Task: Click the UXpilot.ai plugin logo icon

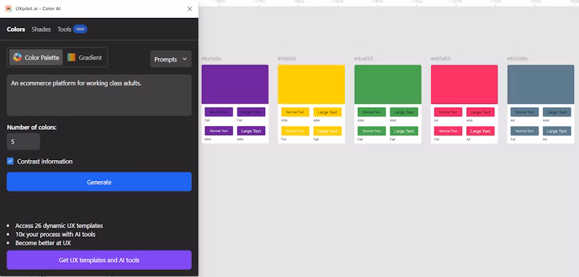Action: tap(9, 9)
